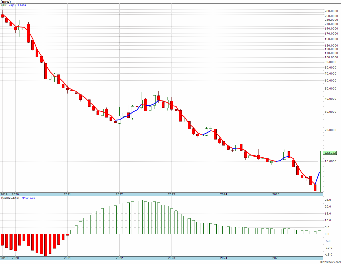
Task: Click the 50.0000 price axis label
Action: [331, 89]
